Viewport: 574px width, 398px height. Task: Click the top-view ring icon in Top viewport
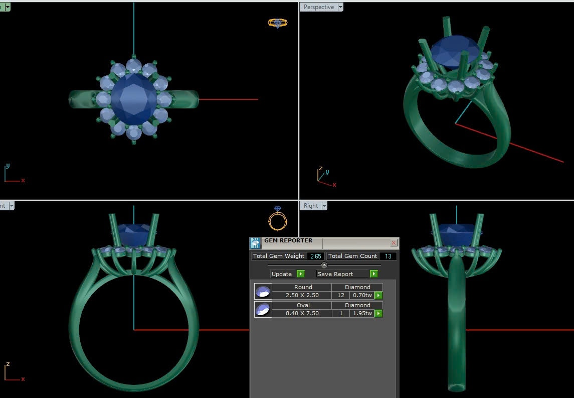pos(278,23)
